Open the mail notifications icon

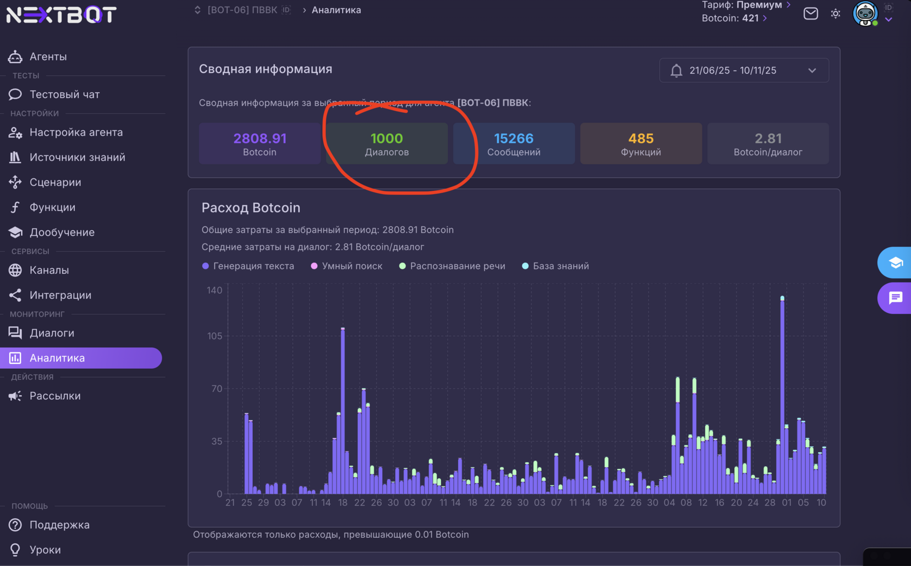[810, 14]
